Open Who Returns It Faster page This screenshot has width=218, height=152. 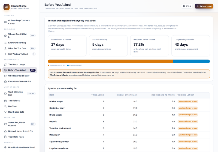pos(20,76)
